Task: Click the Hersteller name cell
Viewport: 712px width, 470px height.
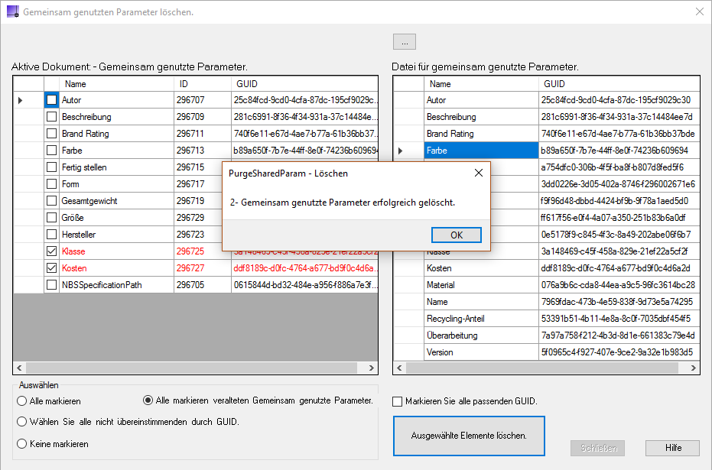Action: [116, 234]
